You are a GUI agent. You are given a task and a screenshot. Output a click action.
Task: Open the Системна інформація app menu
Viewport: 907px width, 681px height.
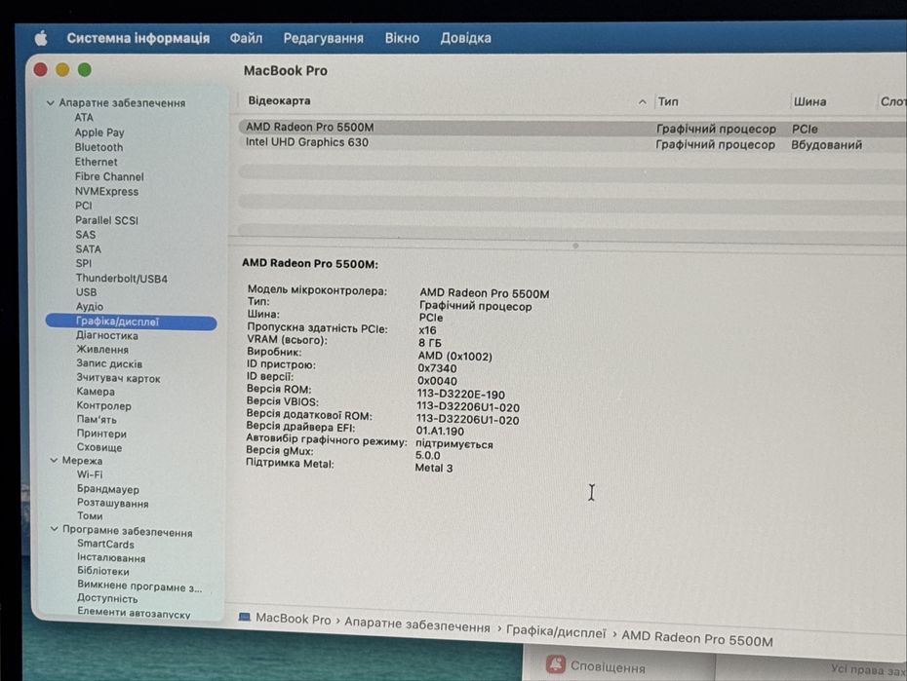point(138,38)
